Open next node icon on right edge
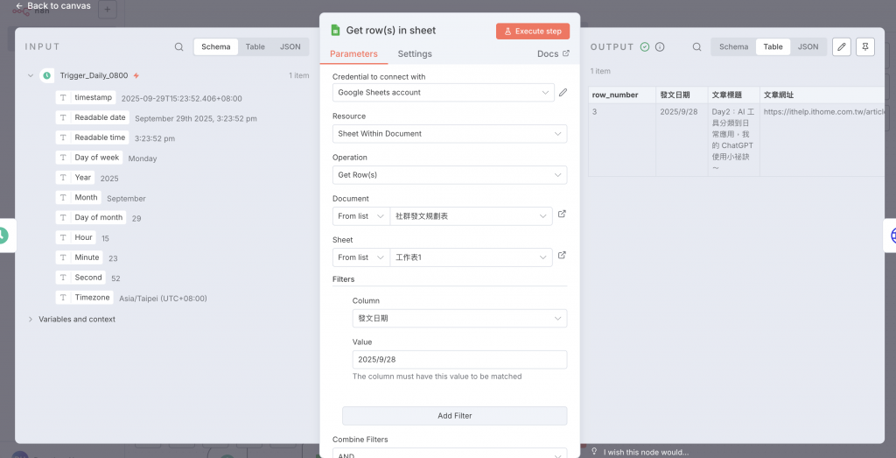Image resolution: width=896 pixels, height=458 pixels. [x=891, y=236]
